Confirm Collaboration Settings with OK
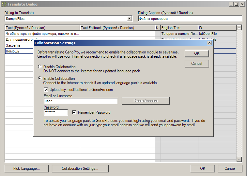This screenshot has width=247, height=176. [x=197, y=53]
